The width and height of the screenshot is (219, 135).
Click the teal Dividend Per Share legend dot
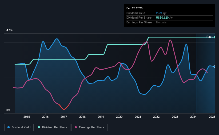tap(39, 127)
